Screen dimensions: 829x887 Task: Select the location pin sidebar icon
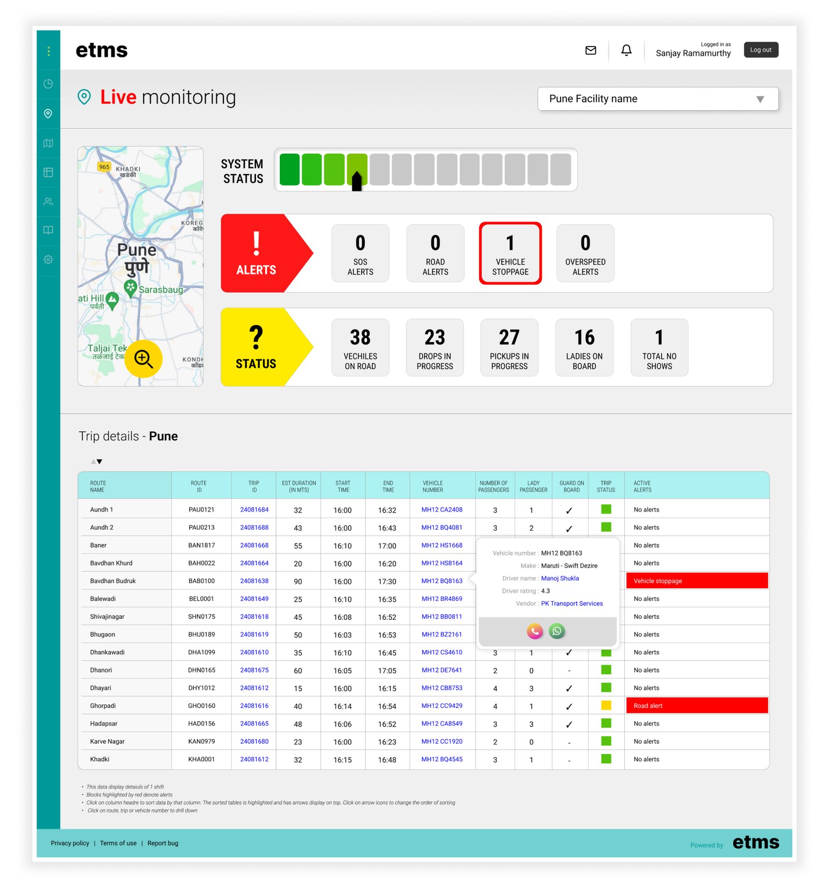tap(48, 113)
